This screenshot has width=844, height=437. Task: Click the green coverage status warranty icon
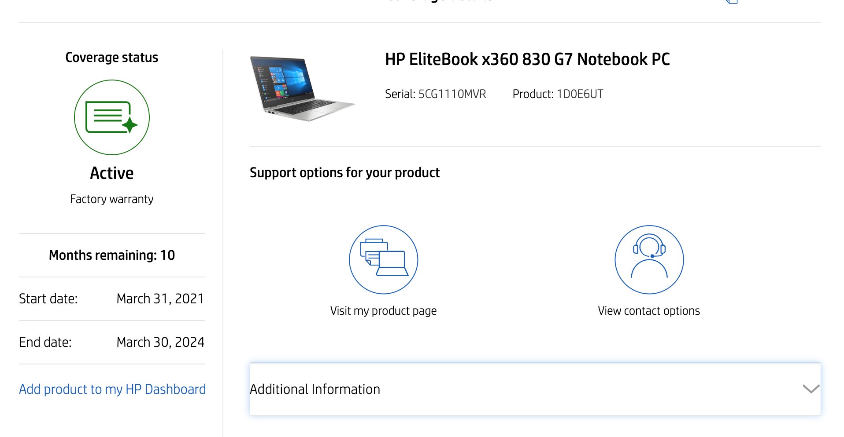(112, 117)
